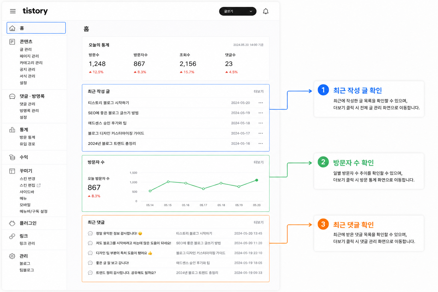This screenshot has width=438, height=292.
Task: Click the 댓글·방명록 speech bubble icon
Action: point(12,96)
